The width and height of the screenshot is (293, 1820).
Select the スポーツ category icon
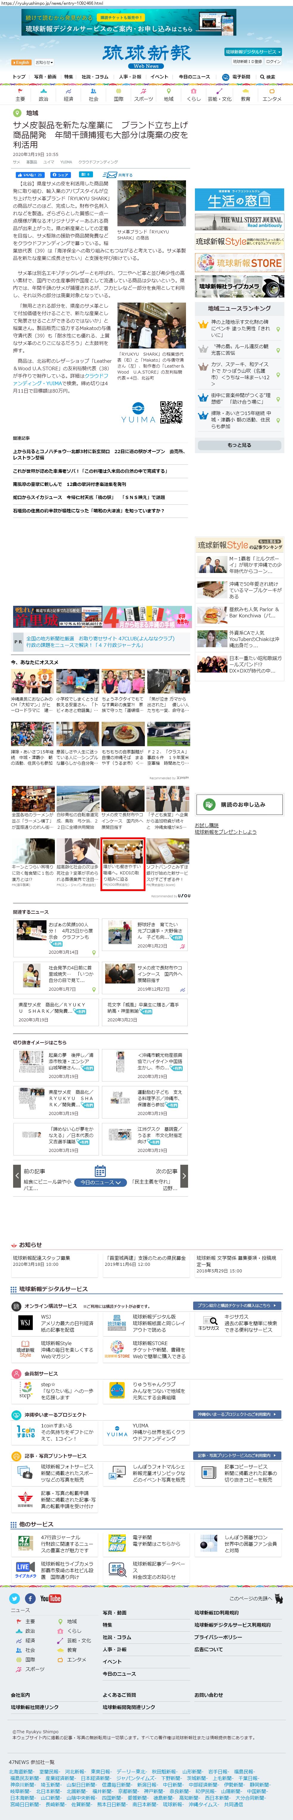point(143,95)
